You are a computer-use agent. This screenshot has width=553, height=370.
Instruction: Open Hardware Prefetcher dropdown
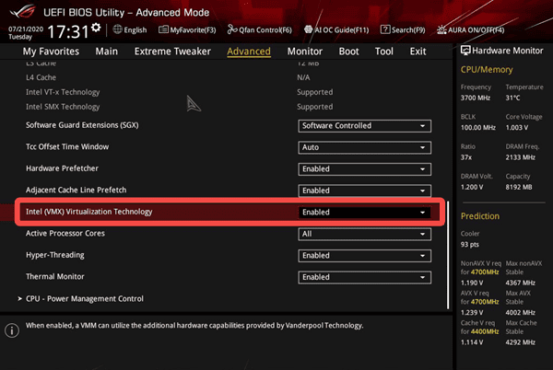click(364, 169)
